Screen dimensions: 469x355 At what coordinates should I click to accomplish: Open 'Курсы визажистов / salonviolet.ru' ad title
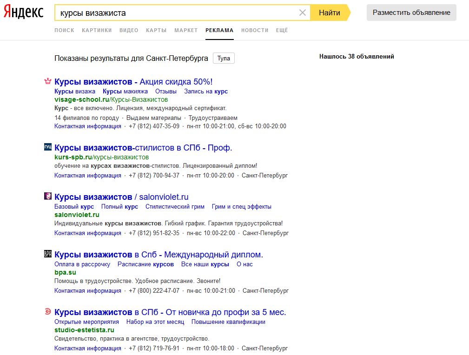(121, 197)
